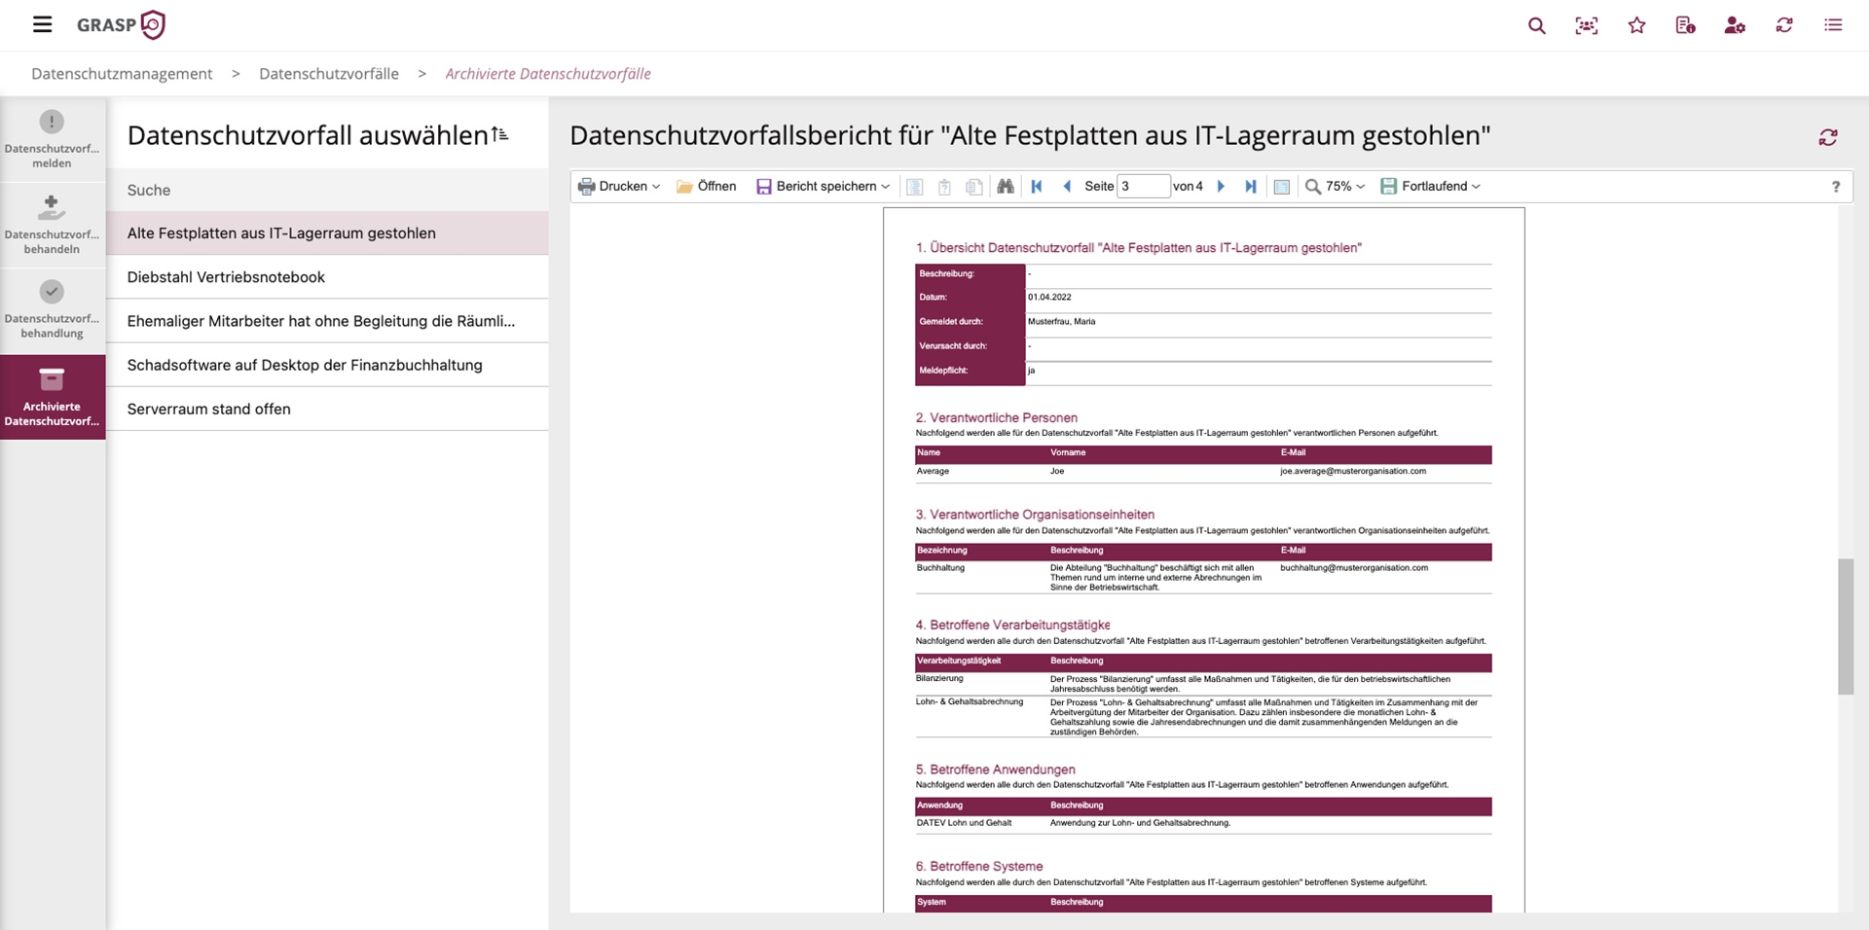Image resolution: width=1869 pixels, height=930 pixels.
Task: Refresh the report using the reload icon
Action: [1828, 137]
